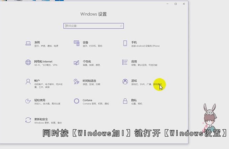Click the search magnifier icon
This screenshot has height=149, width=229.
point(121,26)
